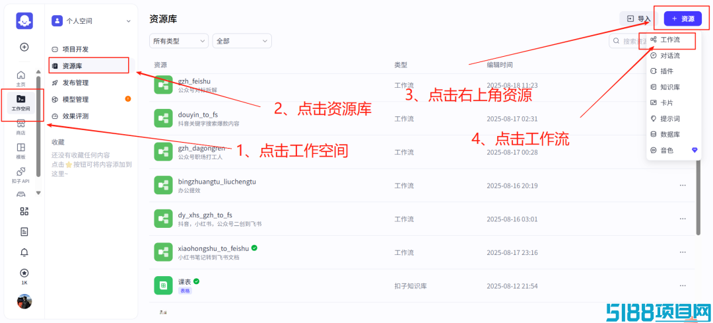Screen dimensions: 713x323
Task: Open the user avatar at sidebar bottom
Action: point(24,301)
